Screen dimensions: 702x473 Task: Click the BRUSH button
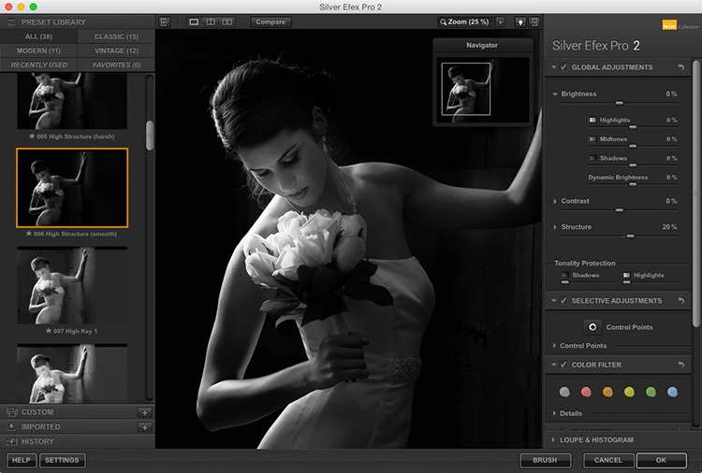[x=546, y=460]
